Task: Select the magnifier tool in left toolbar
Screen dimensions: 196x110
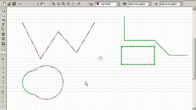Action: click(x=3, y=44)
